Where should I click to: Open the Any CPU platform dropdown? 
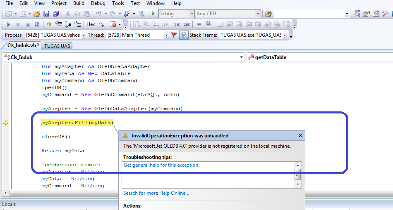point(258,14)
